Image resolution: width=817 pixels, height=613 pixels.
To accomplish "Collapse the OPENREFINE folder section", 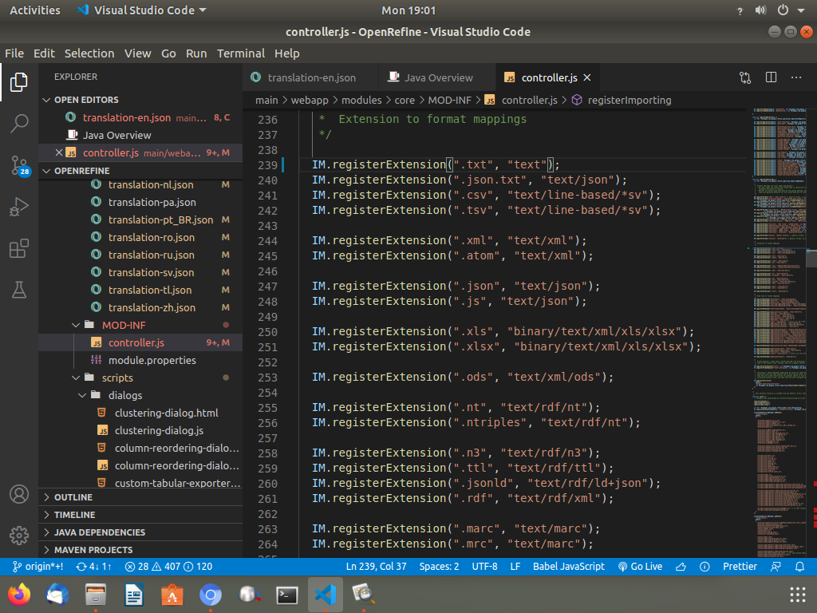I will 46,171.
